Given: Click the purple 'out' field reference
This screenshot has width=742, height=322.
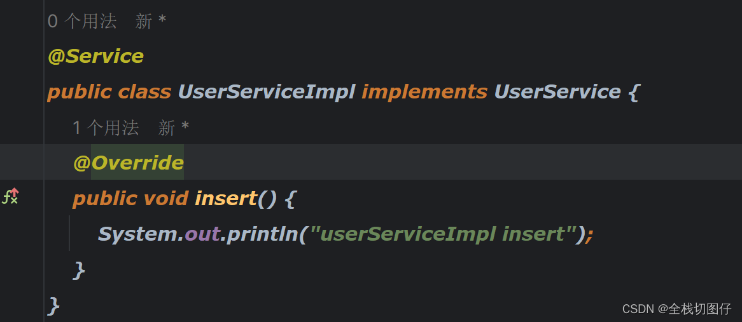Looking at the screenshot, I should pos(202,234).
